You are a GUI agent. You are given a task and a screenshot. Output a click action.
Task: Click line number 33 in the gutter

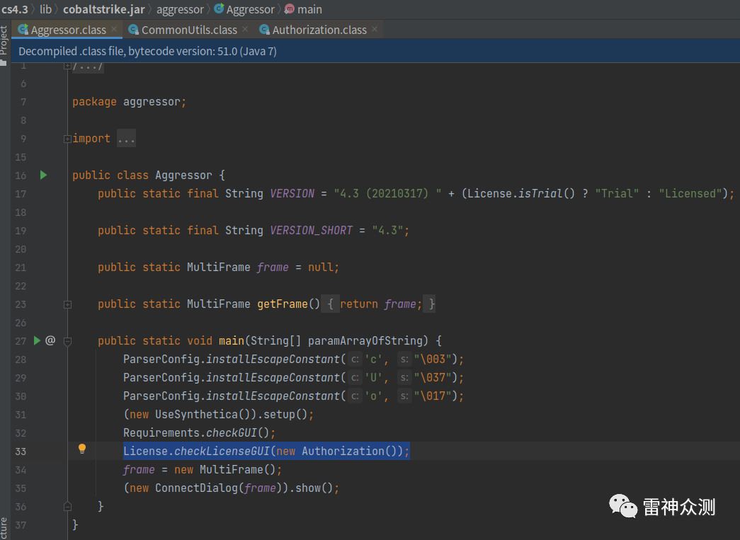21,452
